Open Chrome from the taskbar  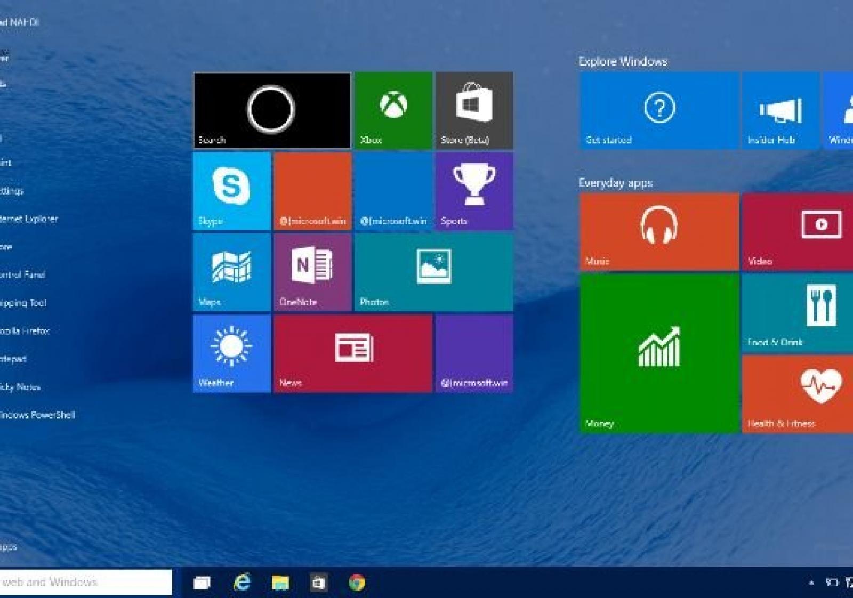coord(357,583)
